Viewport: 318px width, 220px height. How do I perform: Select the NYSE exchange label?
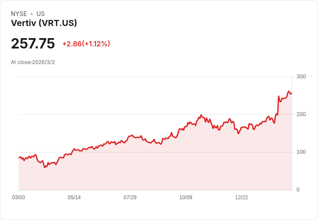click(19, 14)
